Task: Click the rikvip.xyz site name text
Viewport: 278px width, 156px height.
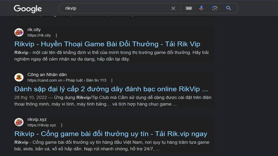Action: [x=37, y=119]
